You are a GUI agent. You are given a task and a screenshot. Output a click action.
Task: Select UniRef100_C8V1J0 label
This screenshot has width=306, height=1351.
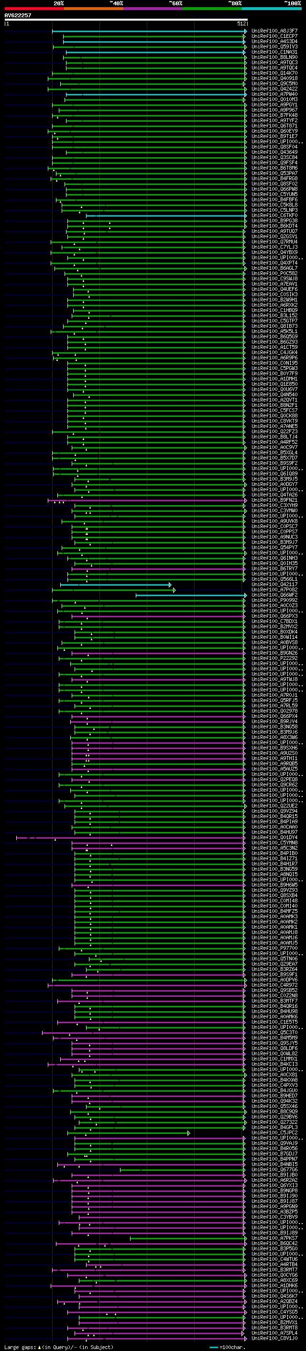274,1339
